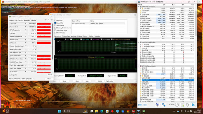Enable Stress cache checkbox
The height and width of the screenshot is (114, 203).
click(x=55, y=25)
